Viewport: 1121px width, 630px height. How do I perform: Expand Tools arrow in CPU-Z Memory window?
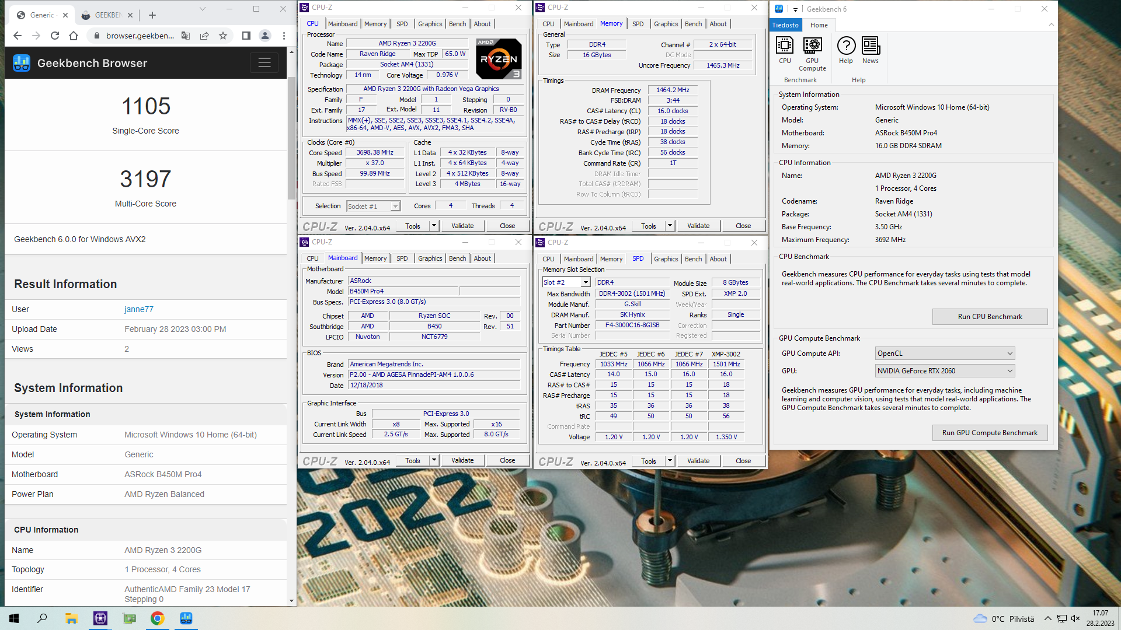click(670, 226)
